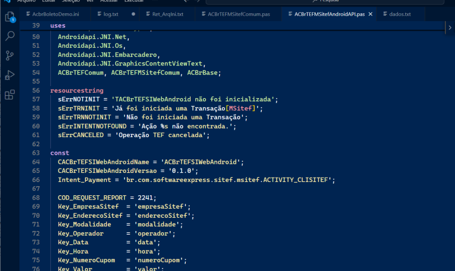Viewport: 455px width, 271px height.
Task: Click 'Key_NumeroCupom' on line 75
Action: pos(86,260)
